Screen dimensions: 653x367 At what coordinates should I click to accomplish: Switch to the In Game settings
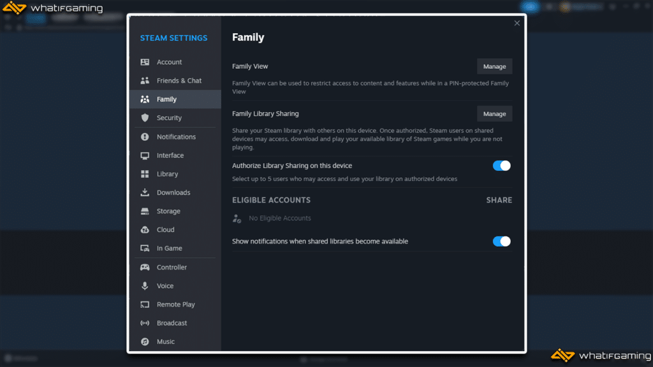169,248
